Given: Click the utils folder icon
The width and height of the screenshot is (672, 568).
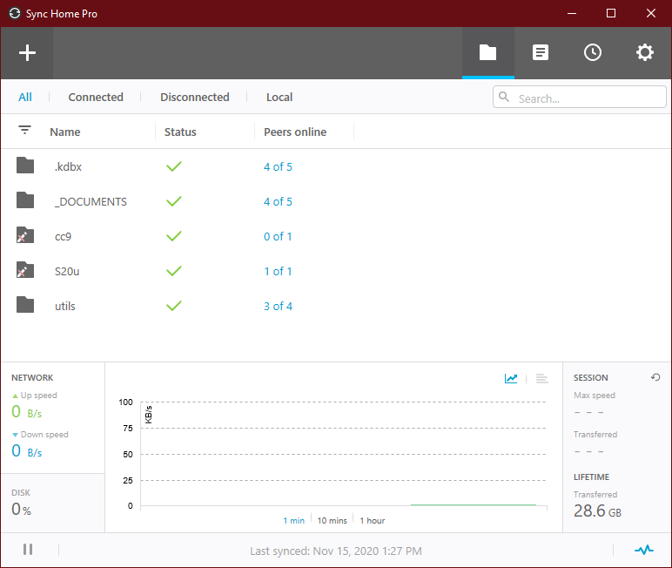Looking at the screenshot, I should 25,305.
